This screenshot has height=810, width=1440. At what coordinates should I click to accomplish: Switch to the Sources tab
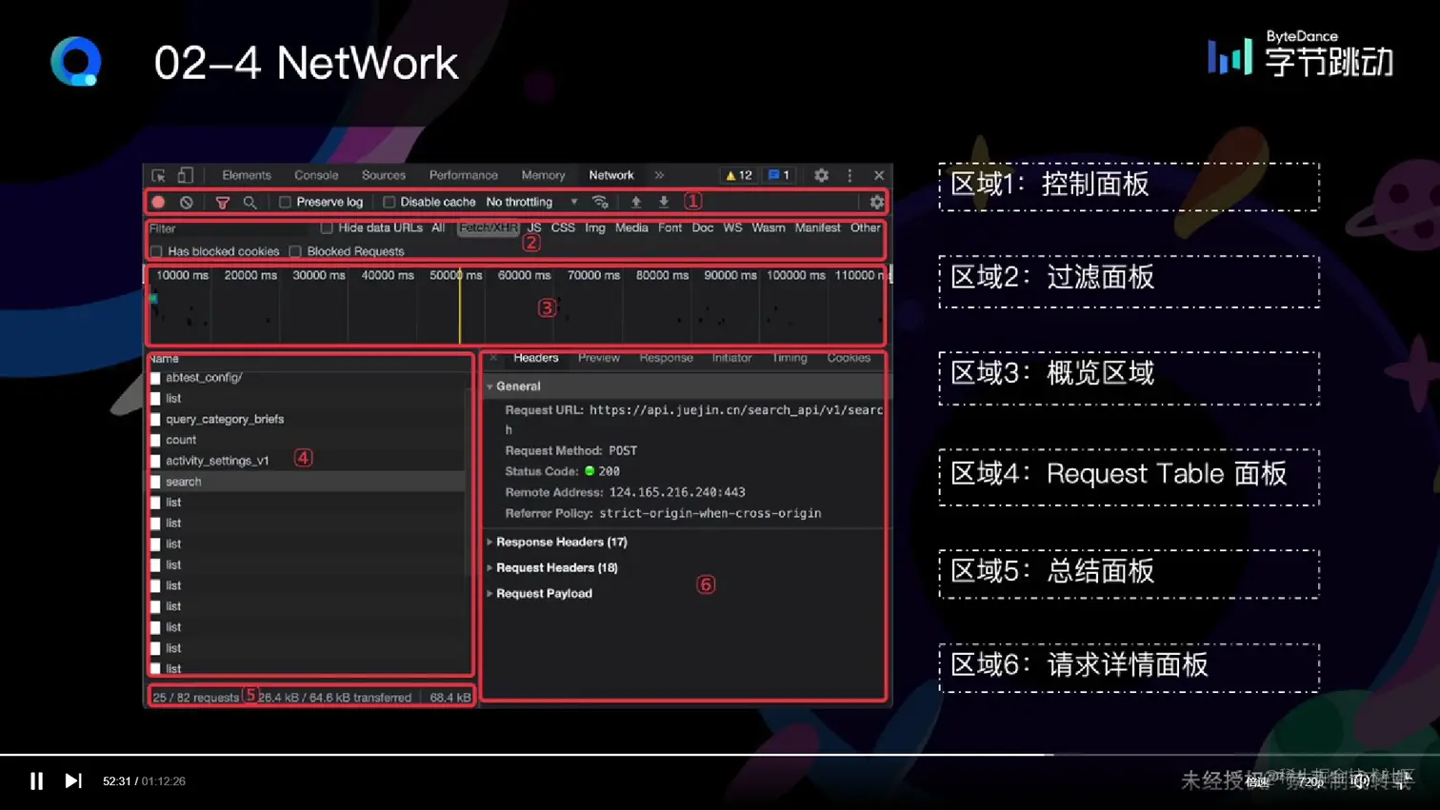[x=384, y=175]
